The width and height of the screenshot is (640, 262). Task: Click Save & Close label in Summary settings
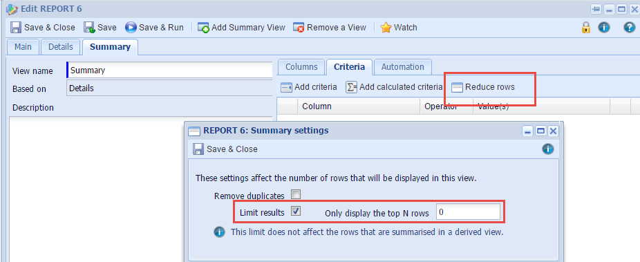232,149
